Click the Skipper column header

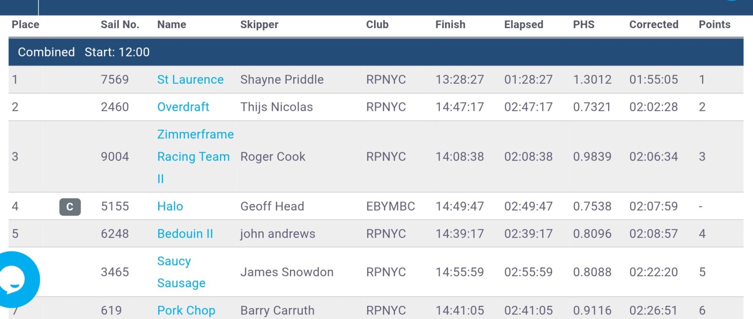[x=259, y=25]
